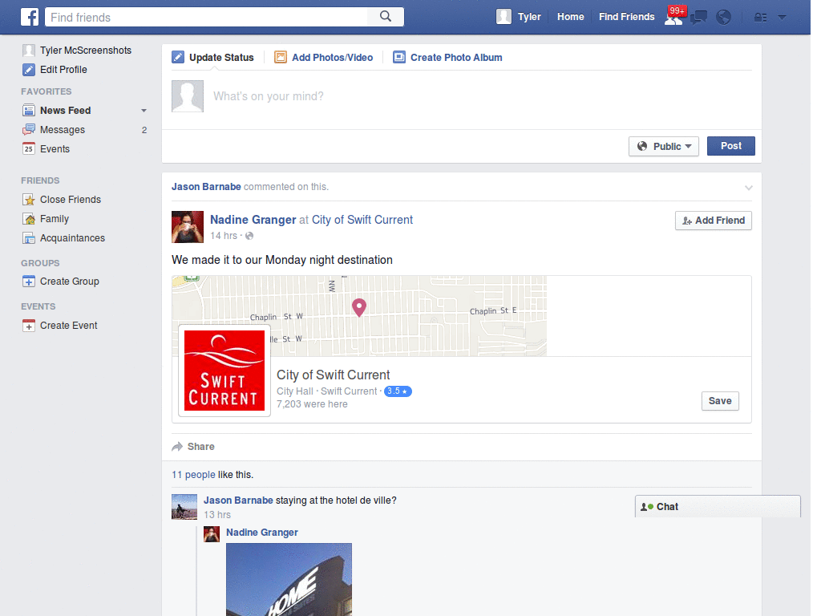Screen dimensions: 821x616
Task: Open City of Swift Current location link in header
Action: [362, 220]
